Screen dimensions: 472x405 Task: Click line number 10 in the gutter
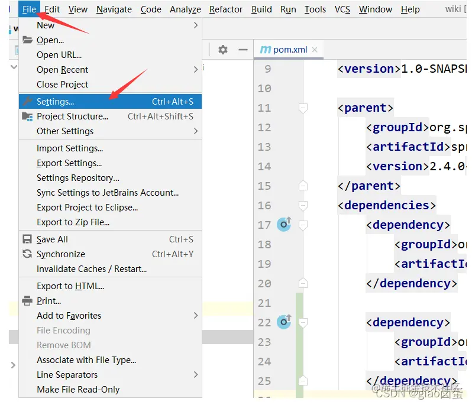coord(264,89)
